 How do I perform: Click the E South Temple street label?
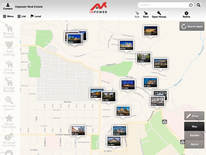point(63,135)
